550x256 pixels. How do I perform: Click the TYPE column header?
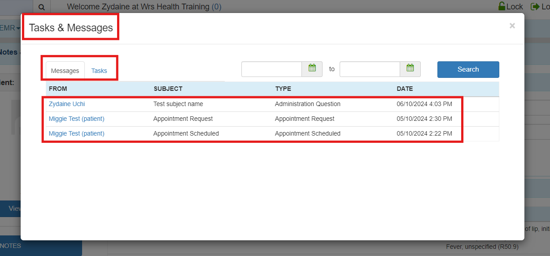pos(283,89)
